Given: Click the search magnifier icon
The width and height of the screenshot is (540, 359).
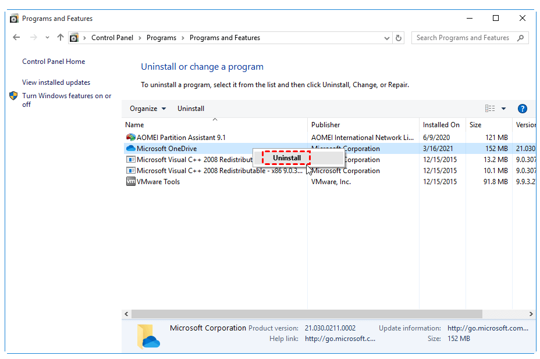Looking at the screenshot, I should 520,38.
